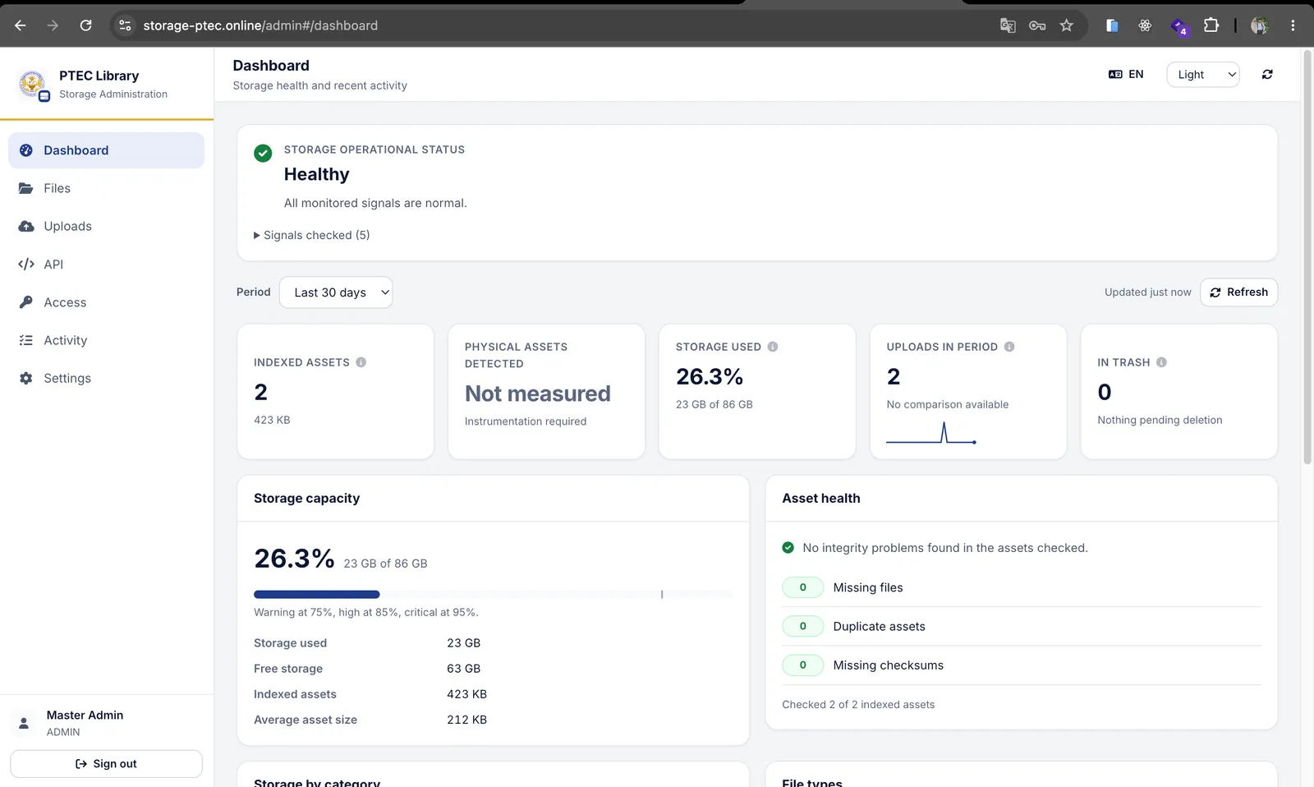Click the language EN icon

[1115, 74]
